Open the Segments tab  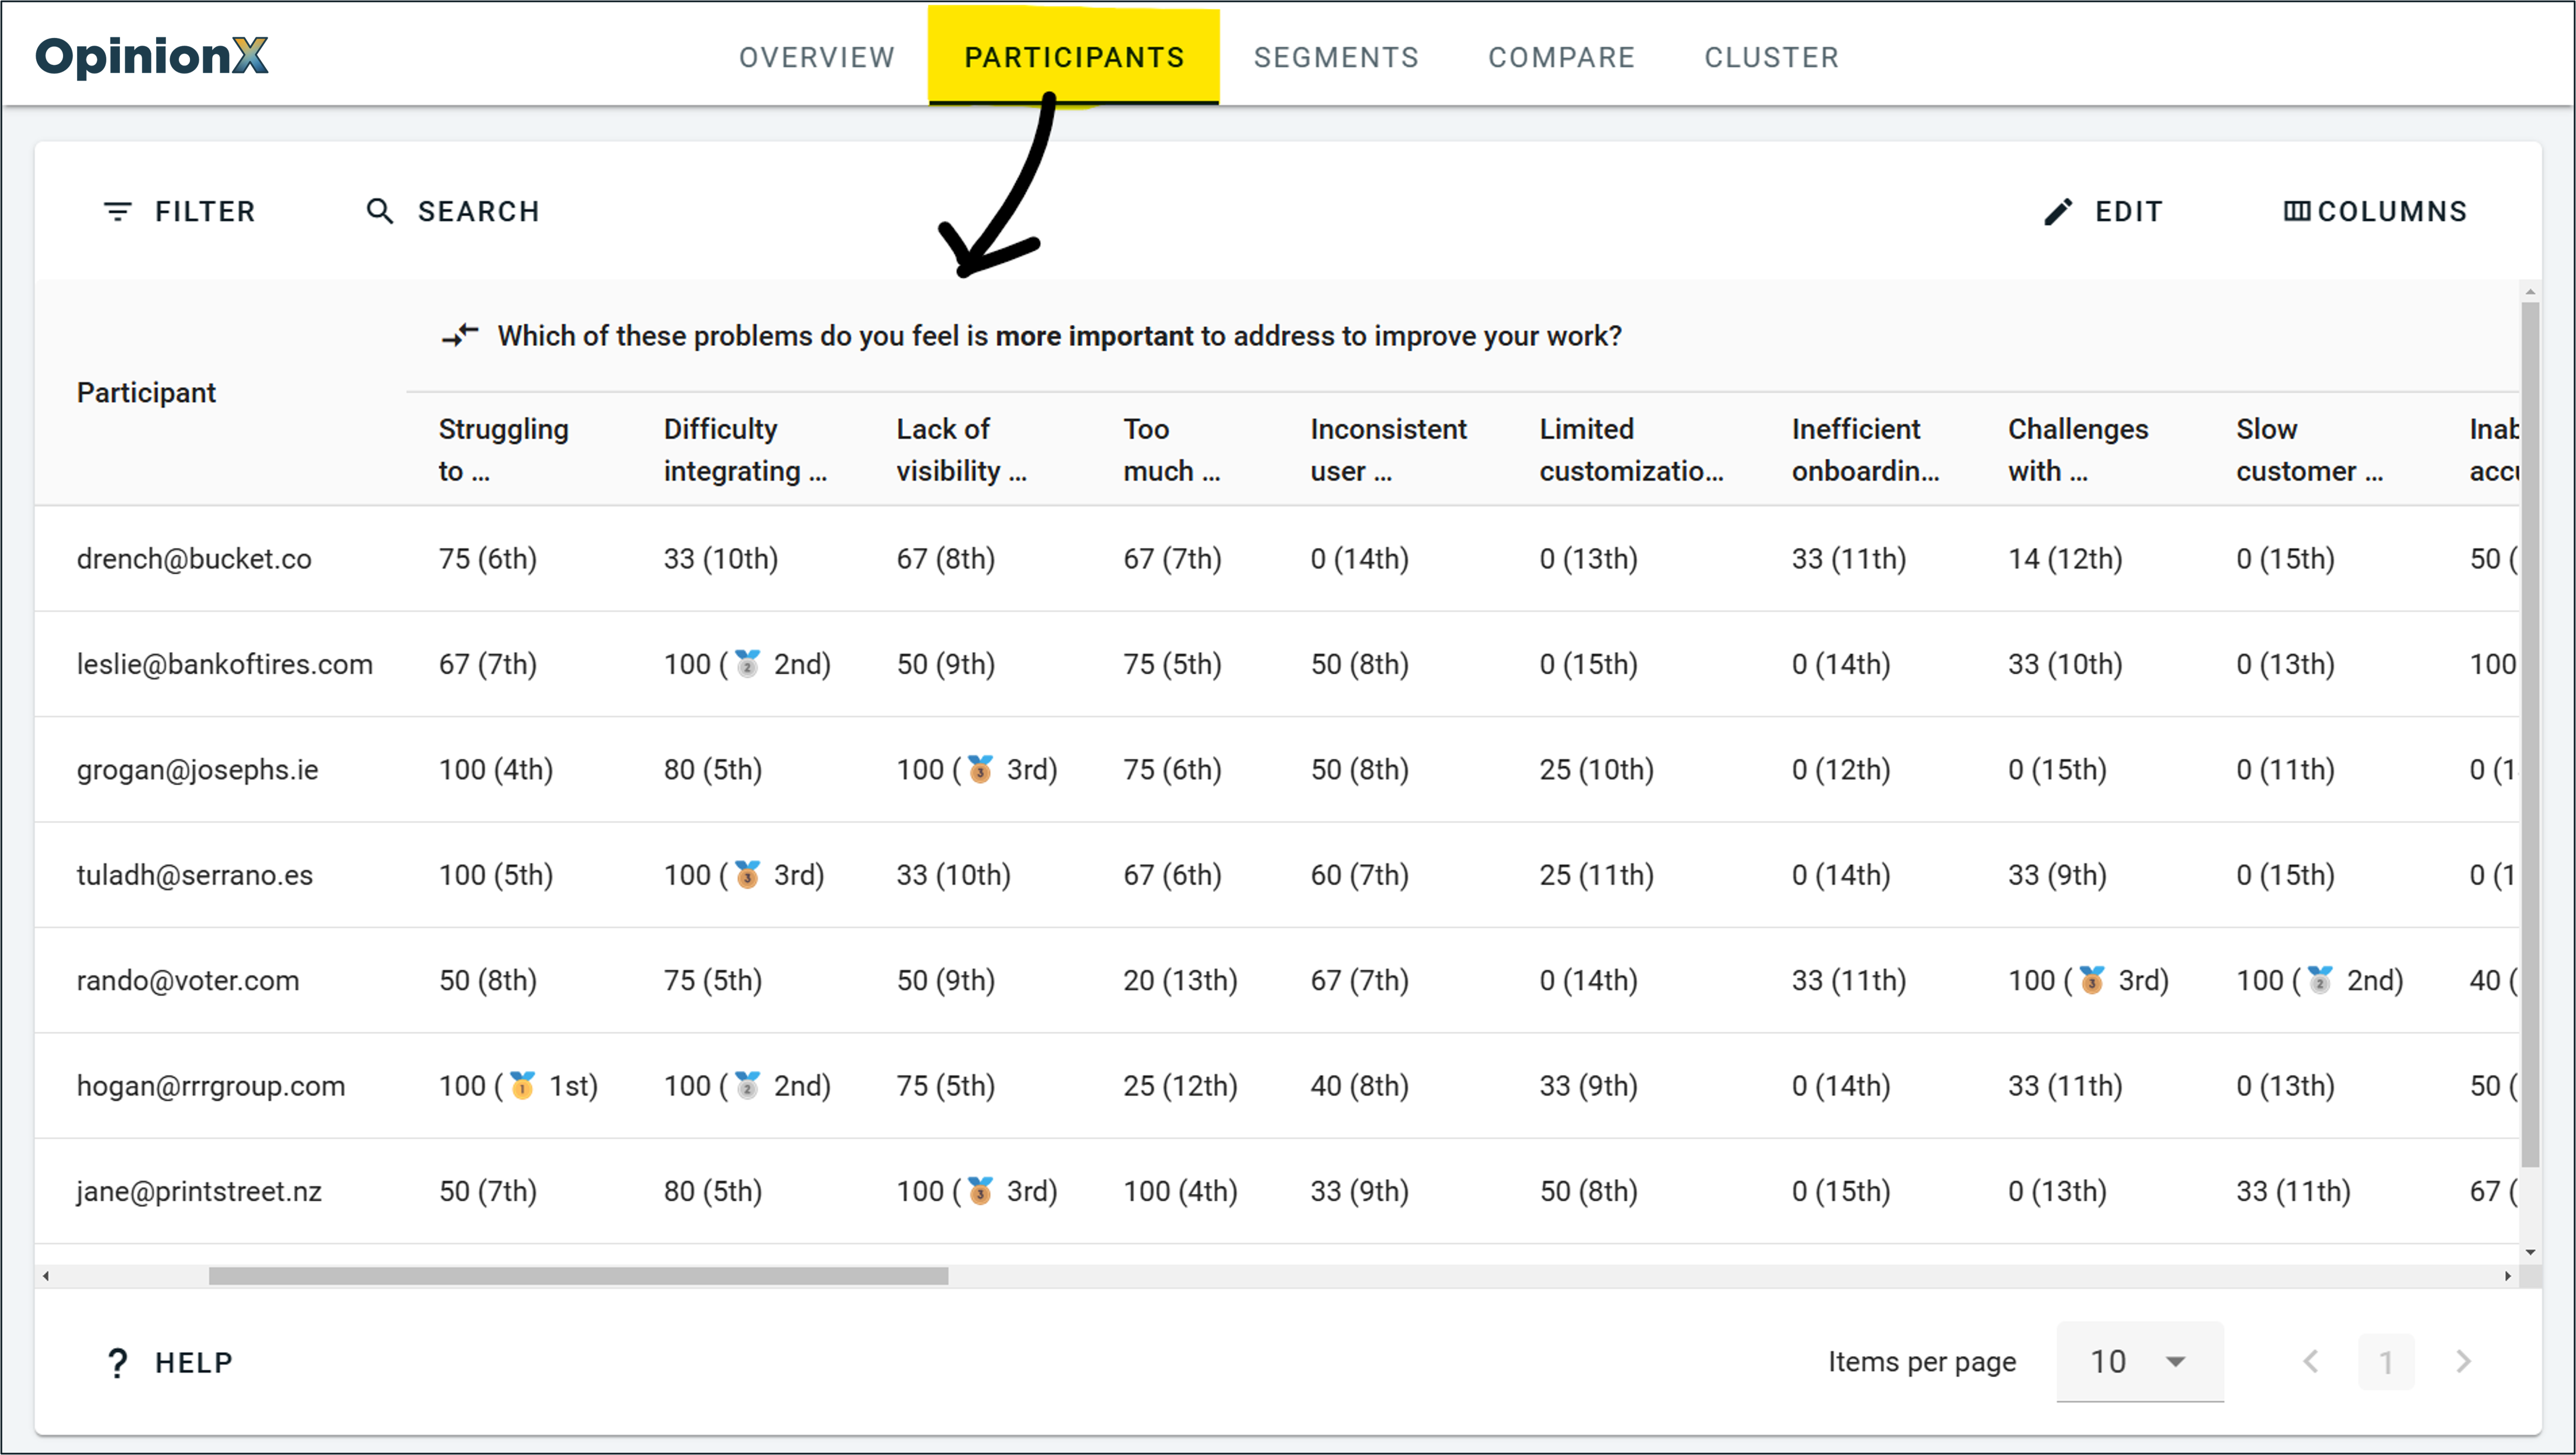1336,57
